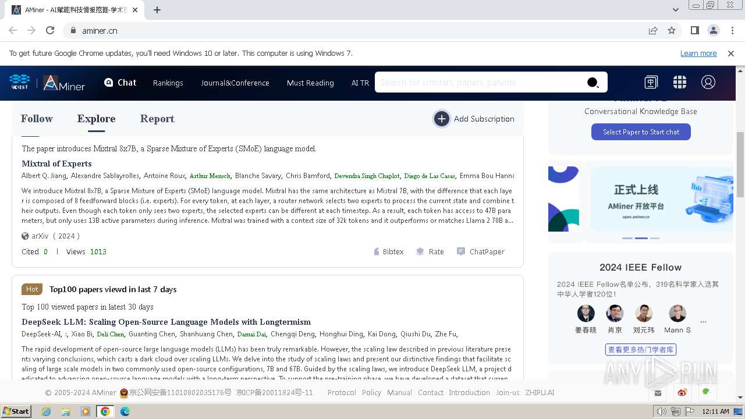Click the volume icon in system tray
The width and height of the screenshot is (745, 419).
point(661,411)
